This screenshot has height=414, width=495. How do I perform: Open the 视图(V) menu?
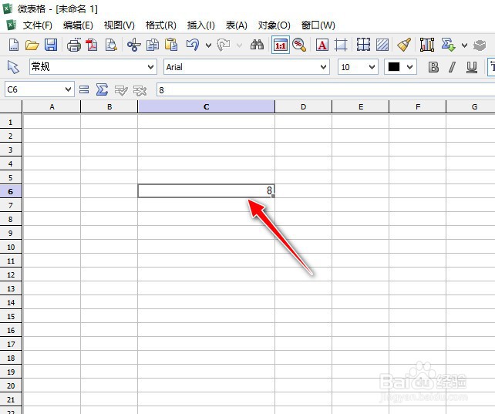(x=120, y=25)
